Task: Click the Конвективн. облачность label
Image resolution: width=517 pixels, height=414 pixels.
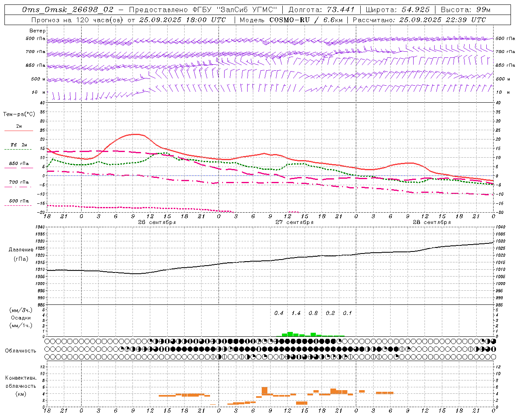Action: [x=21, y=382]
